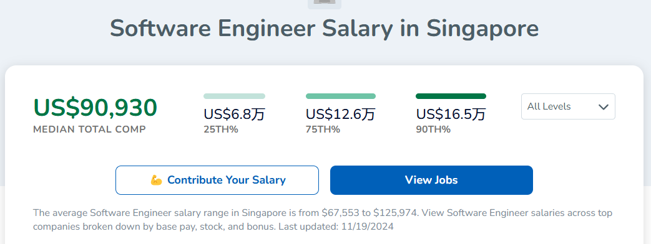Click the partially visible icon above the title

[325, 4]
